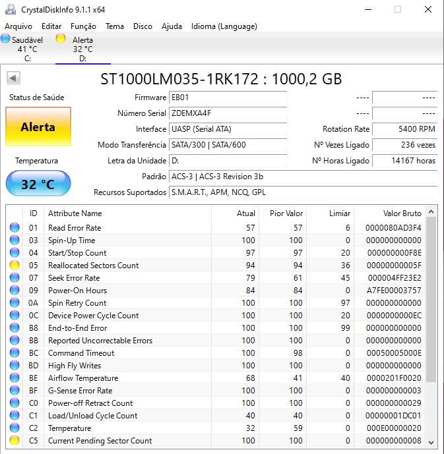Click status orb for Airflow Temperature row
The height and width of the screenshot is (454, 444).
15,378
